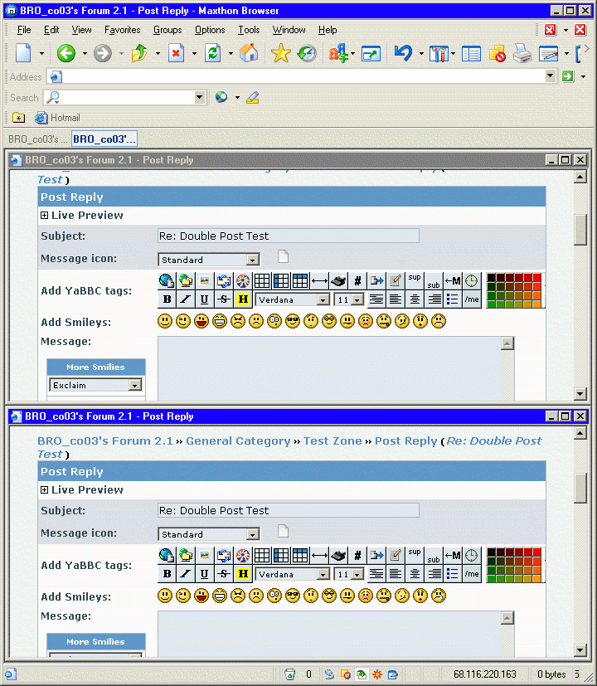Screen dimensions: 597x686
Task: Toggle Highlight (H) tag in upper pane
Action: coord(243,299)
